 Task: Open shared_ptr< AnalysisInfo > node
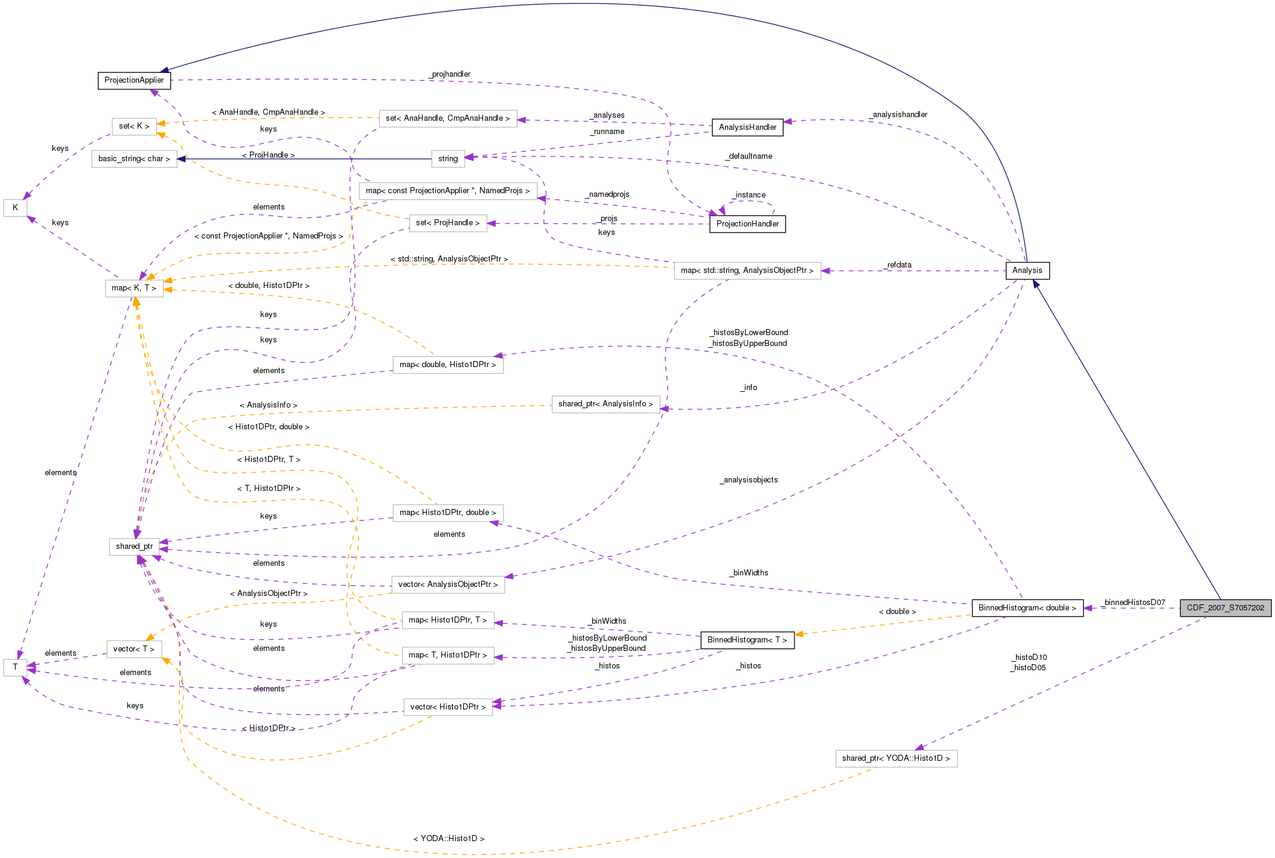[606, 404]
